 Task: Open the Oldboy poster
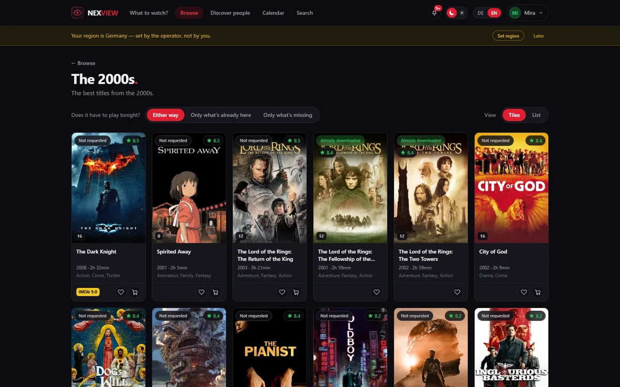(350, 348)
